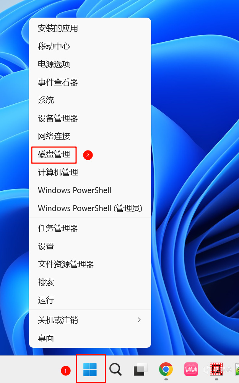The width and height of the screenshot is (239, 383).
Task: Select 文件资源管理器 entry
Action: [66, 264]
